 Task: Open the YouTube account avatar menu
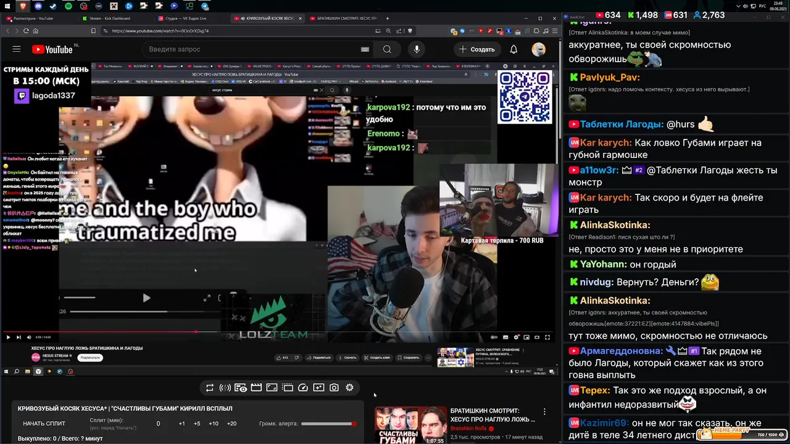pos(538,49)
